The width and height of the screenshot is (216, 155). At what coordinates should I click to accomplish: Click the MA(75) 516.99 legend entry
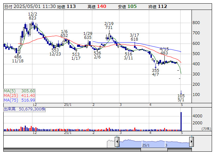(19, 100)
